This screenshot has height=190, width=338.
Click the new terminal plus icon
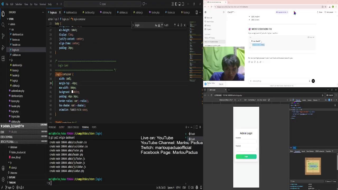tap(186, 127)
